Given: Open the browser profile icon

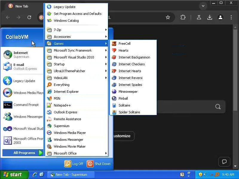Looking at the screenshot, I should (220, 17).
